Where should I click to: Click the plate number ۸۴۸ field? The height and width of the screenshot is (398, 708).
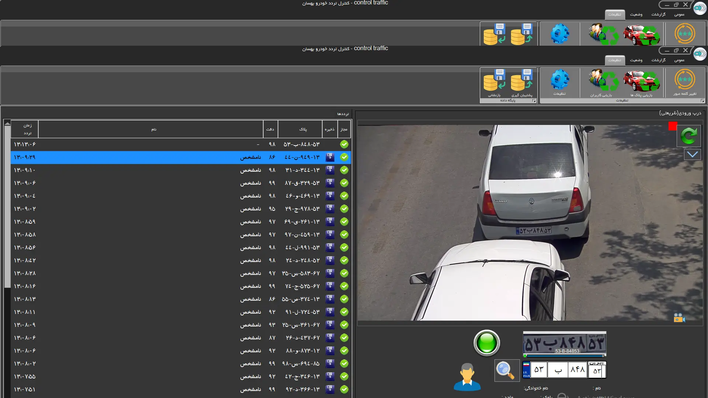(577, 370)
